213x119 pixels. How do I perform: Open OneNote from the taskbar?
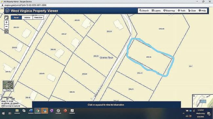[x=51, y=111]
